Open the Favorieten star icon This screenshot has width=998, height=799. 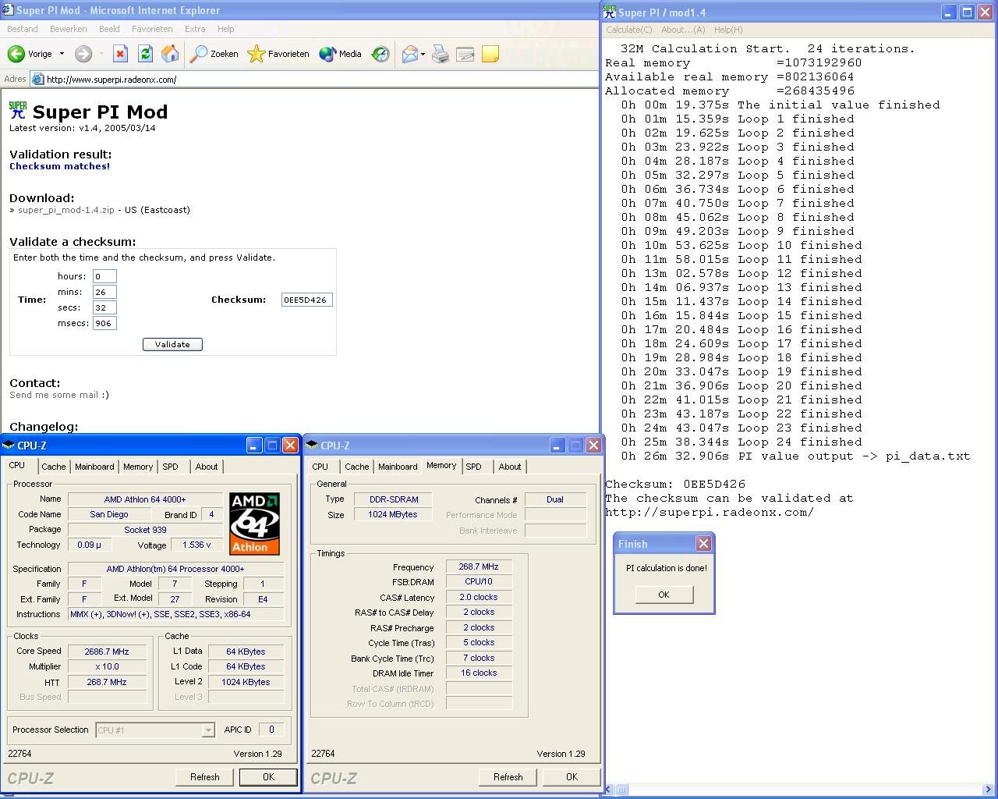(256, 54)
